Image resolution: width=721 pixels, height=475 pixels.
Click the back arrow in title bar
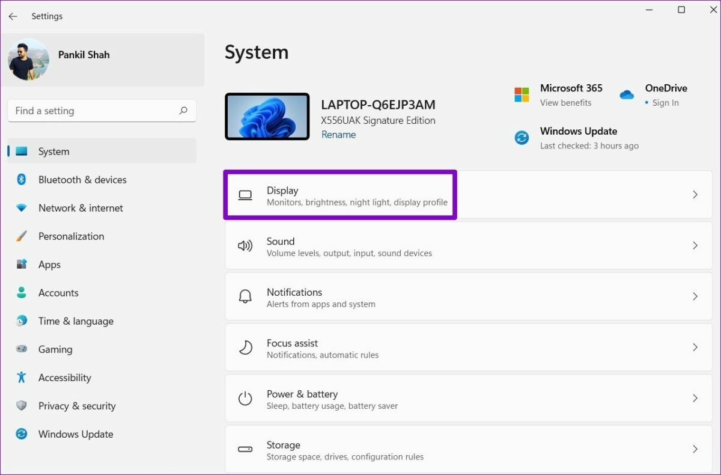13,16
